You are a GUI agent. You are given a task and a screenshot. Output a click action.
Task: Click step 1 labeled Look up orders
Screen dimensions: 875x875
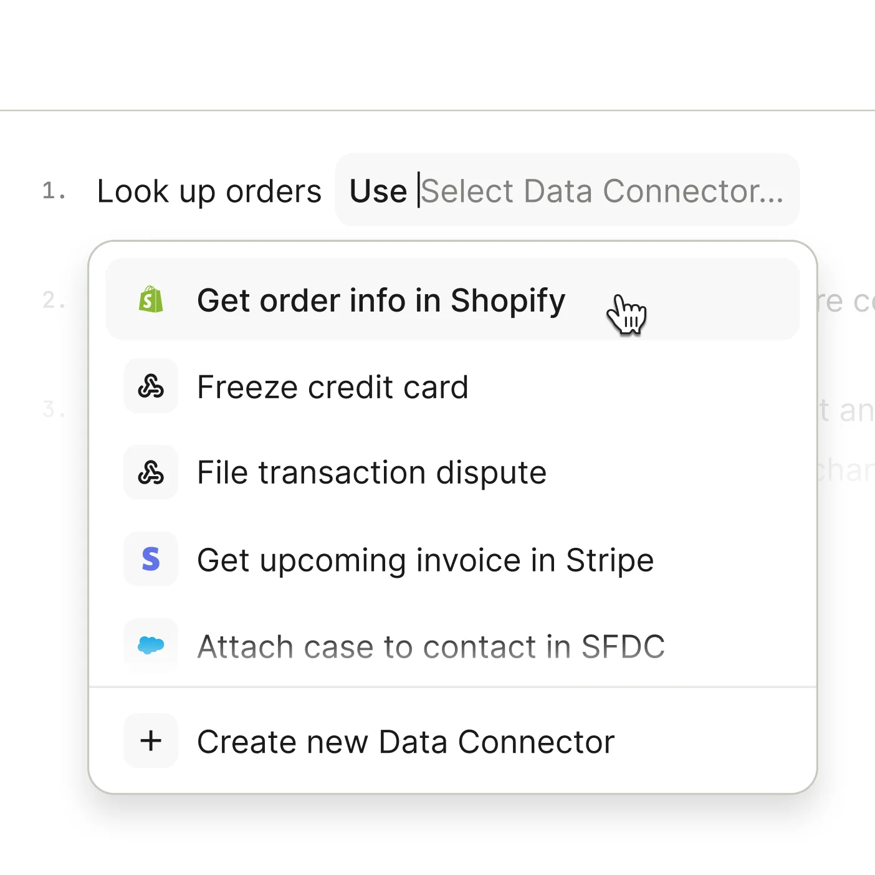tap(209, 190)
